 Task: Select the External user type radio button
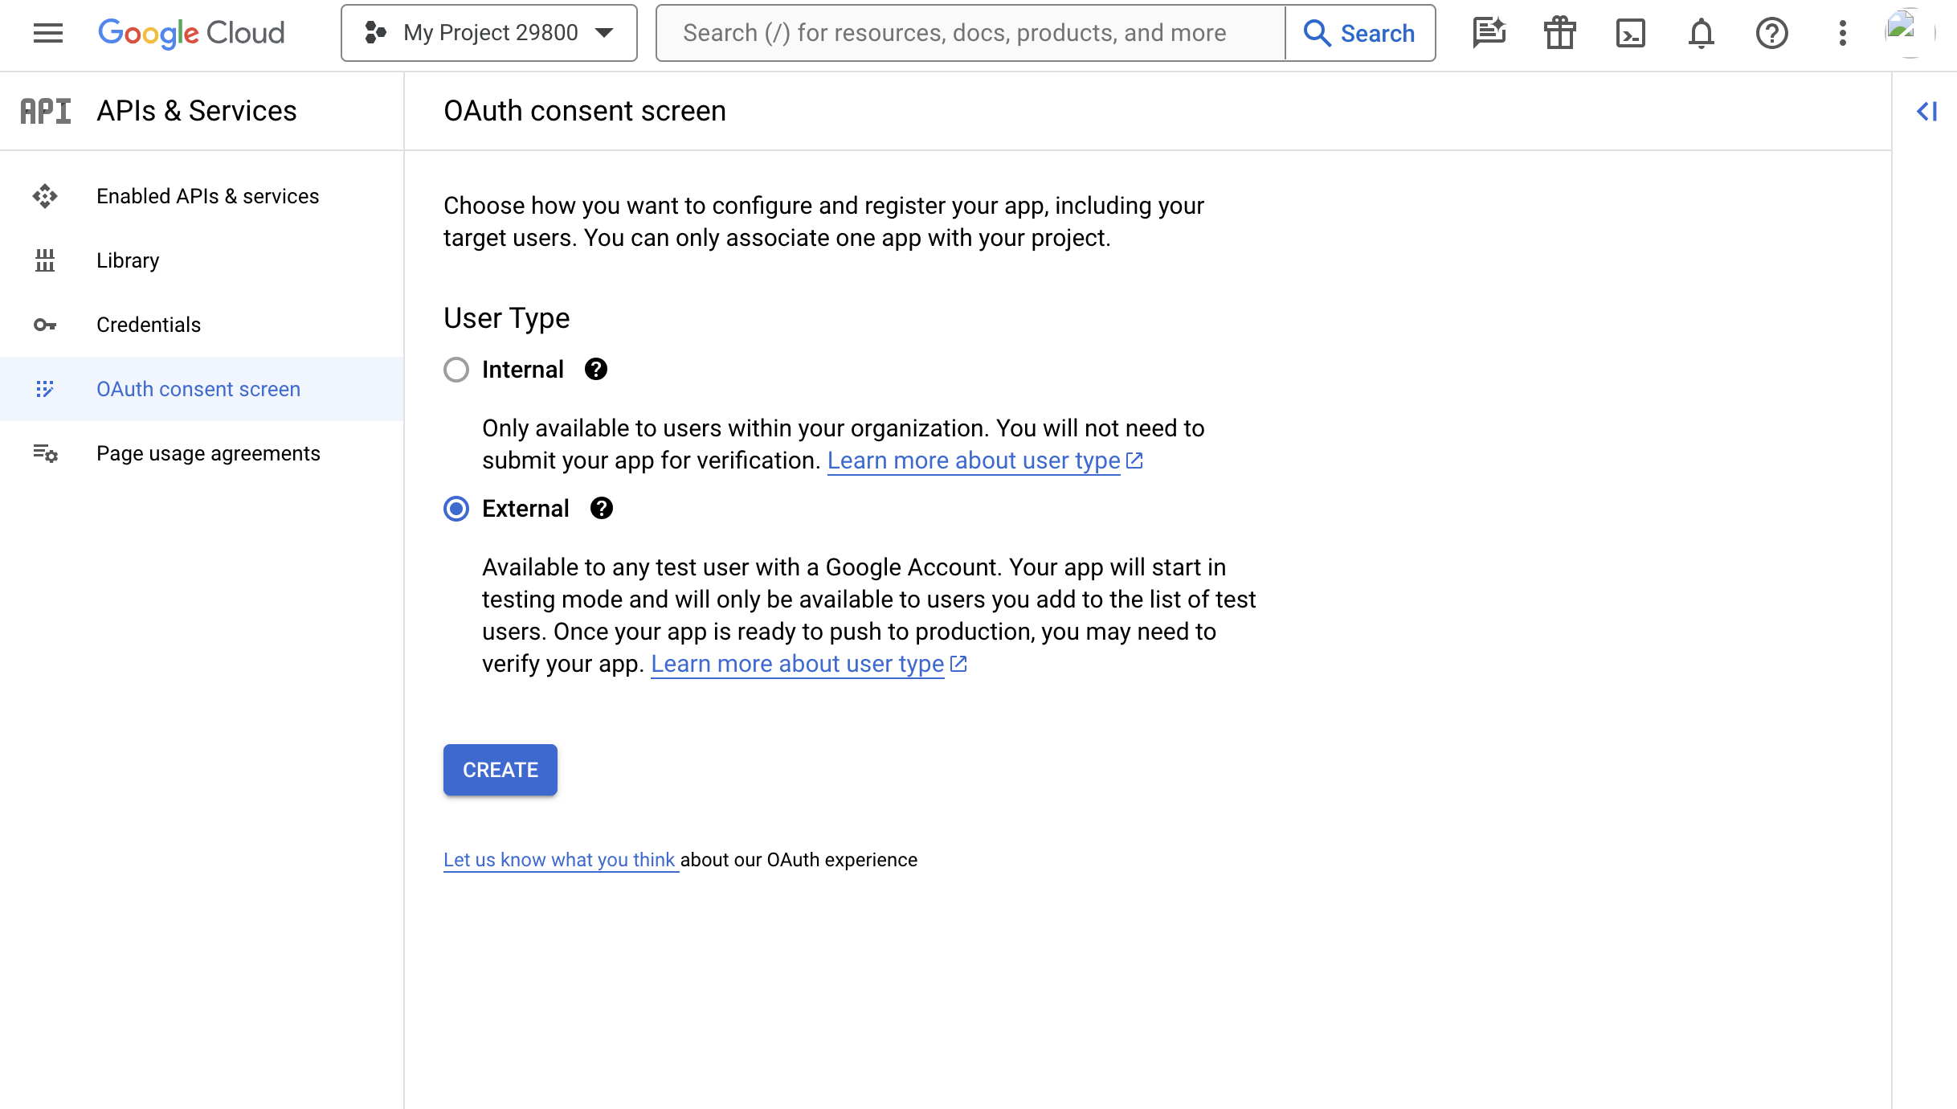tap(456, 508)
